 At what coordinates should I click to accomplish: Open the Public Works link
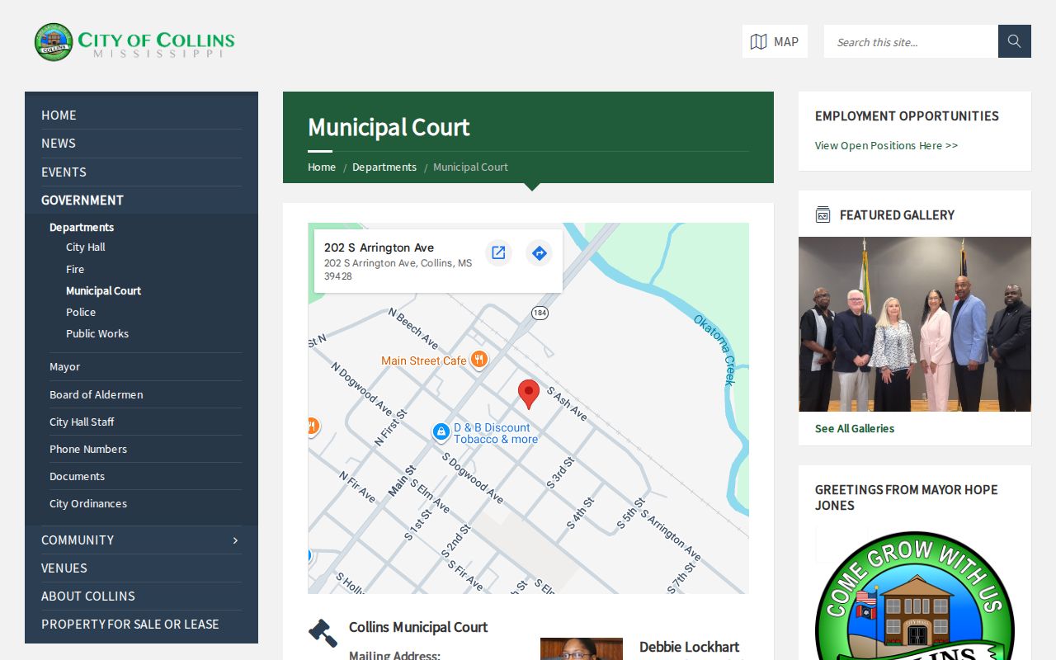click(97, 333)
